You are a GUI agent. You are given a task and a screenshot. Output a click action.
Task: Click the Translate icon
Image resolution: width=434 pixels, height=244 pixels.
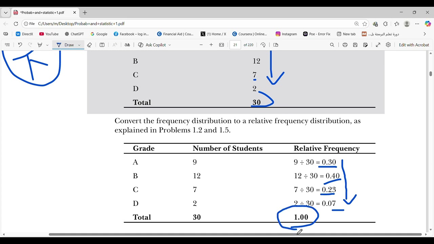[x=127, y=45]
